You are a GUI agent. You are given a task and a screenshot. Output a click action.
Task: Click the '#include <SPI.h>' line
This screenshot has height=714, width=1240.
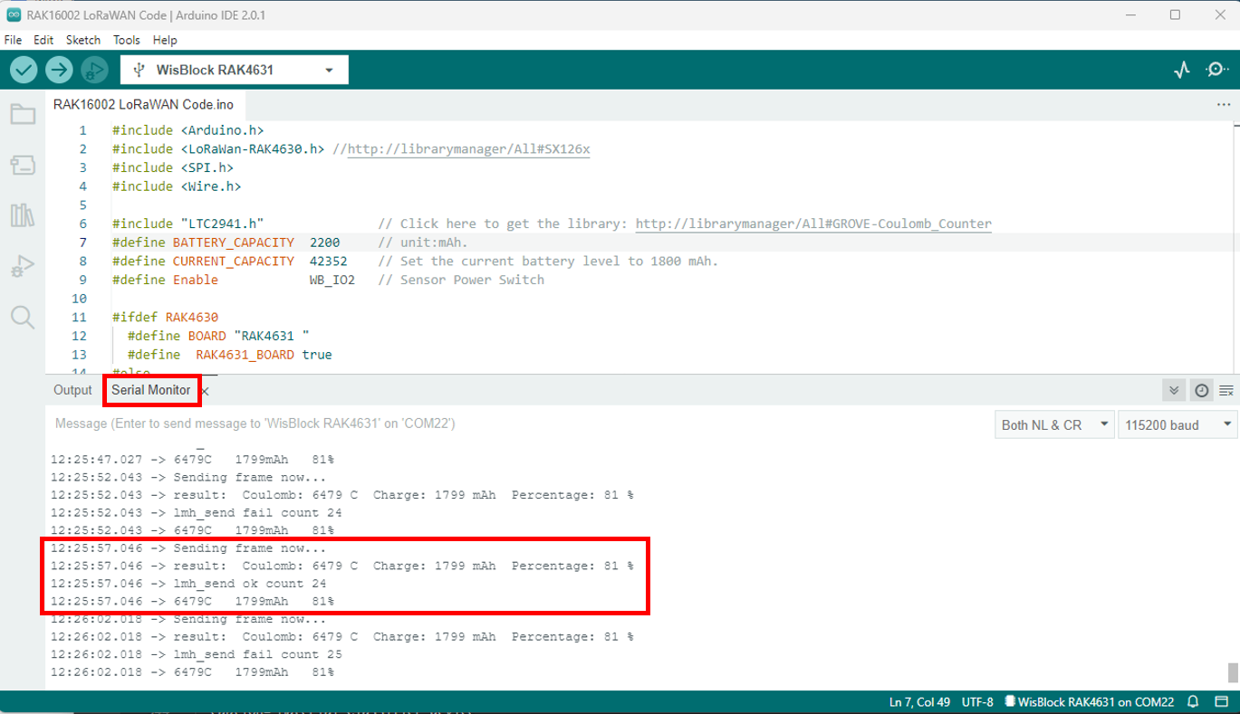pyautogui.click(x=173, y=167)
